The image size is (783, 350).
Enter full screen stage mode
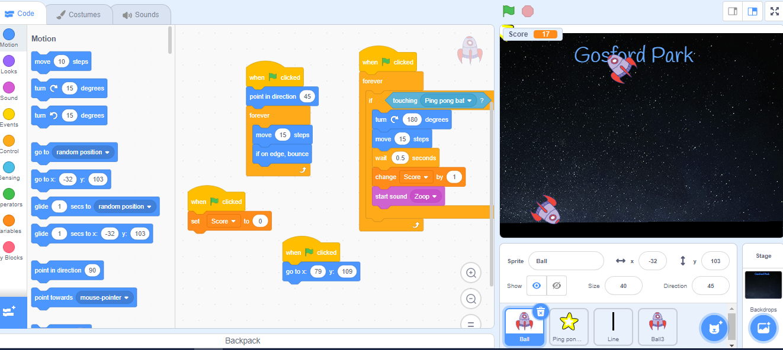click(775, 11)
